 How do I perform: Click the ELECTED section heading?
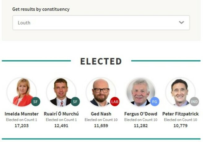[101, 61]
